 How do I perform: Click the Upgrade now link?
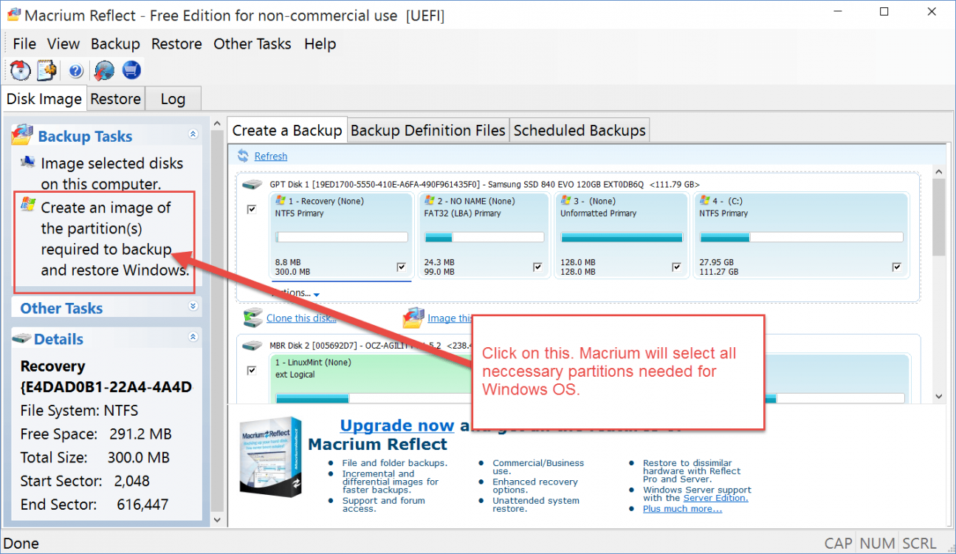(x=396, y=425)
